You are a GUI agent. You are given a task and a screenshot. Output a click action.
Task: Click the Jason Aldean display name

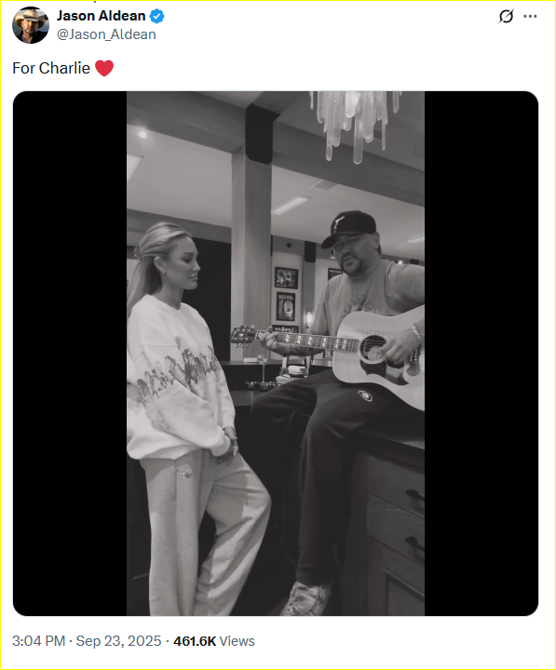[102, 16]
